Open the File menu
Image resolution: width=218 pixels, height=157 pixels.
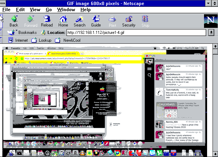tap(6, 10)
